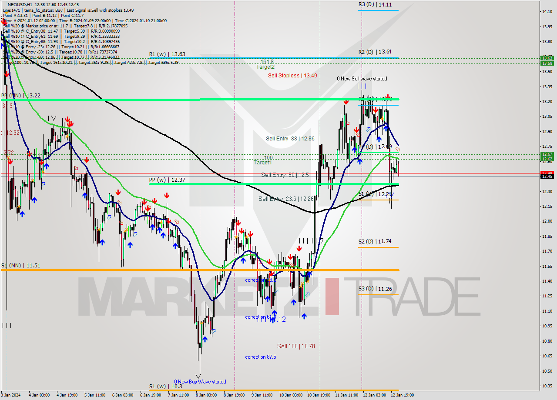Click the '12 Jan 03:00' time label
Screen dimensions: 557x400
click(373, 395)
